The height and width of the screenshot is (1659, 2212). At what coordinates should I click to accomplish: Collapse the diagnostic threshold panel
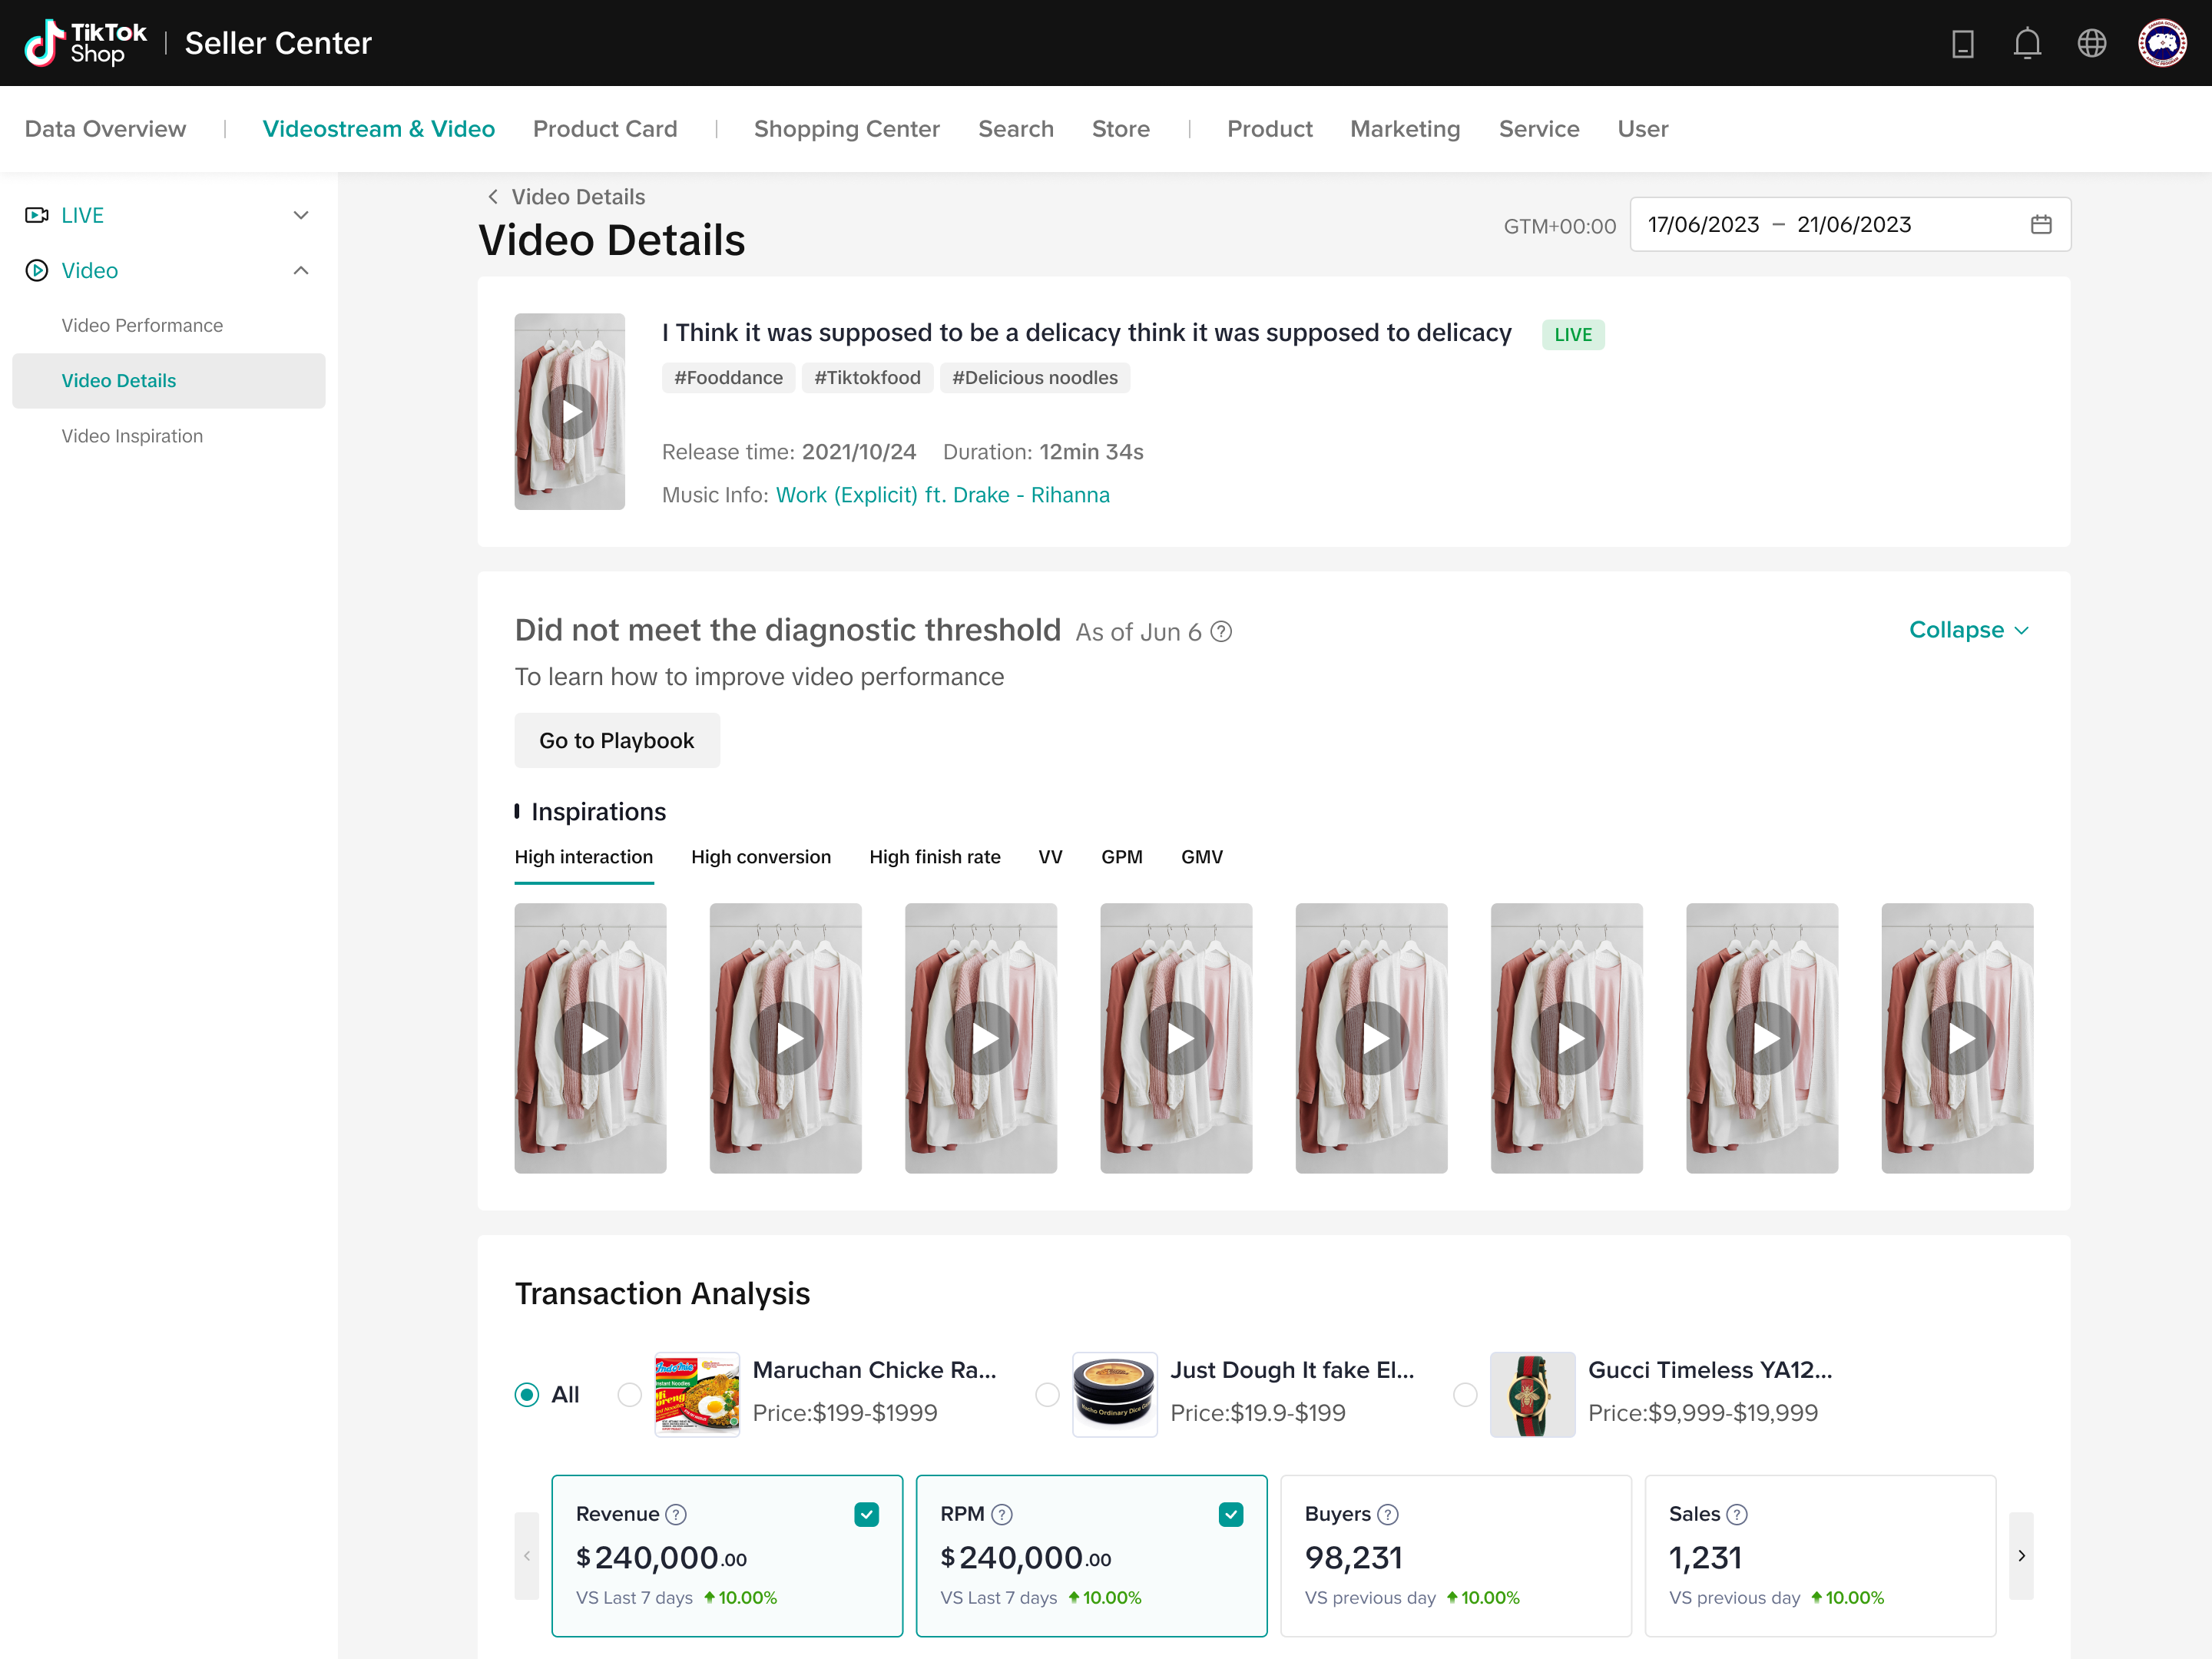(1968, 630)
